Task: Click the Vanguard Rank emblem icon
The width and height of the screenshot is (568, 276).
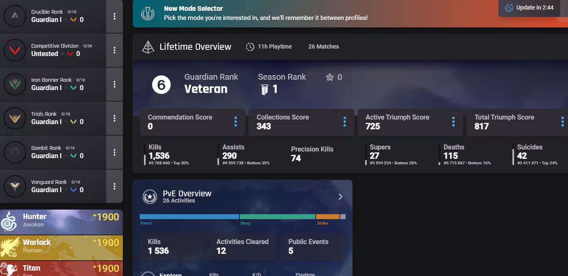Action: (15, 186)
